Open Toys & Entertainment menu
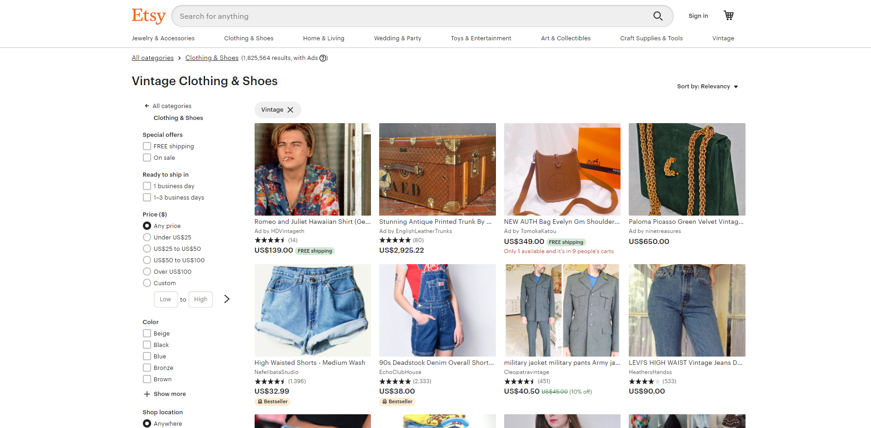This screenshot has width=871, height=428. (x=481, y=38)
